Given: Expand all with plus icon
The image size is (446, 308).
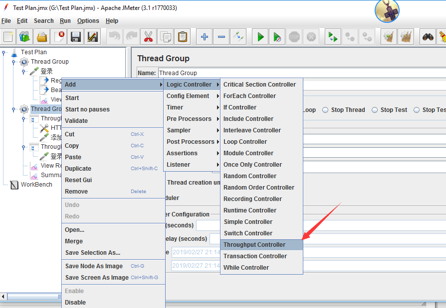Looking at the screenshot, I should point(204,37).
